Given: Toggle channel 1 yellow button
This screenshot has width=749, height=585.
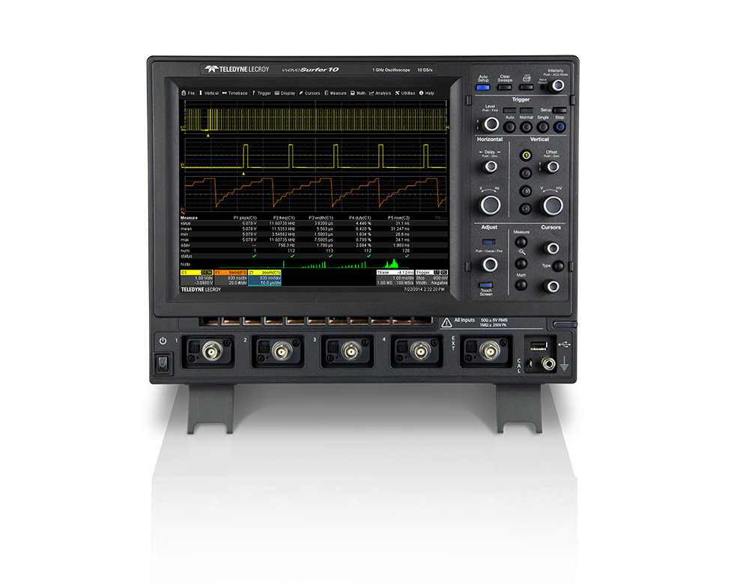Looking at the screenshot, I should 526,155.
